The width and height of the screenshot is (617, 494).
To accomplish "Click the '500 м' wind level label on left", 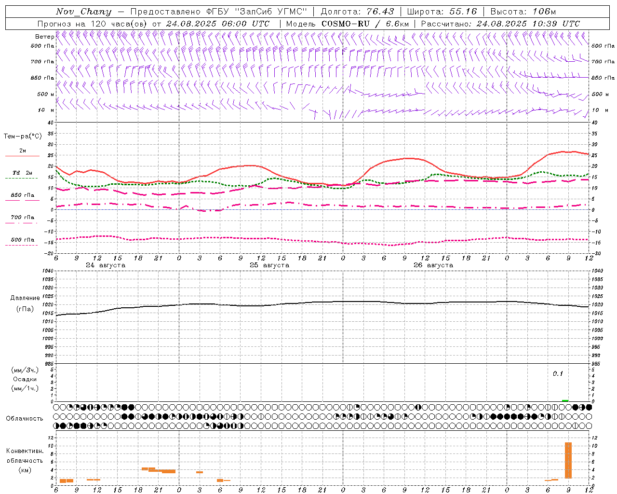I will click(45, 94).
